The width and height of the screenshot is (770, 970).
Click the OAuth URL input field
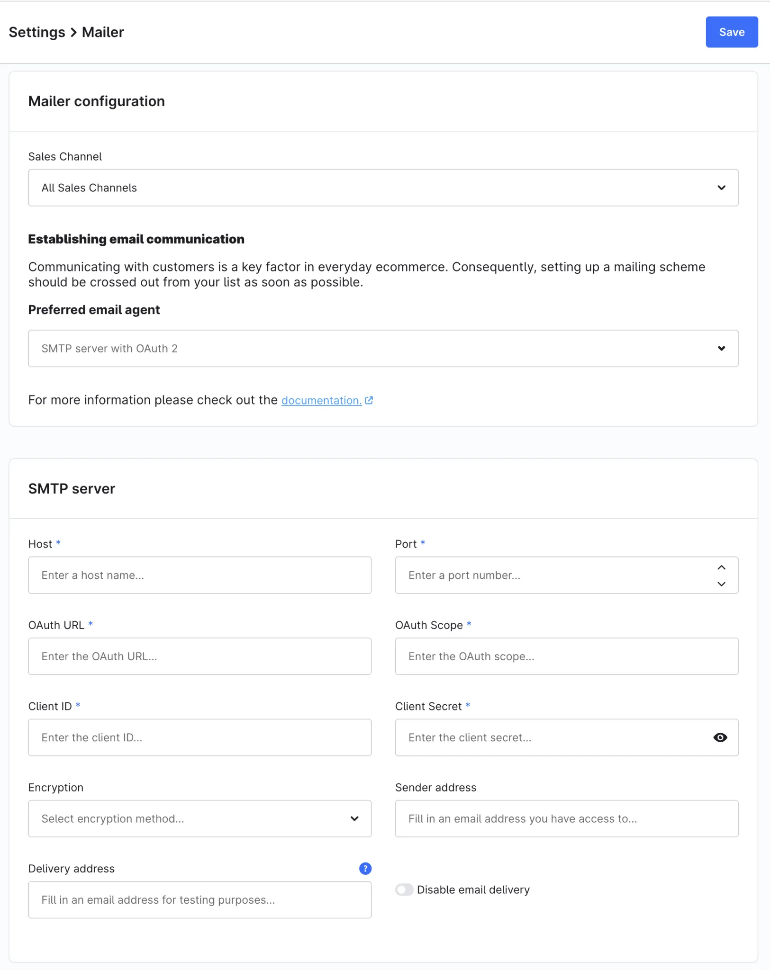pyautogui.click(x=199, y=656)
